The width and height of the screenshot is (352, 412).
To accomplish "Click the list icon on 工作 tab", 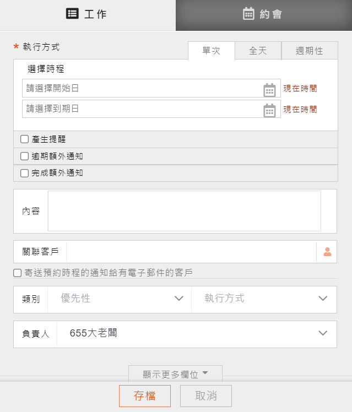I will pyautogui.click(x=72, y=14).
